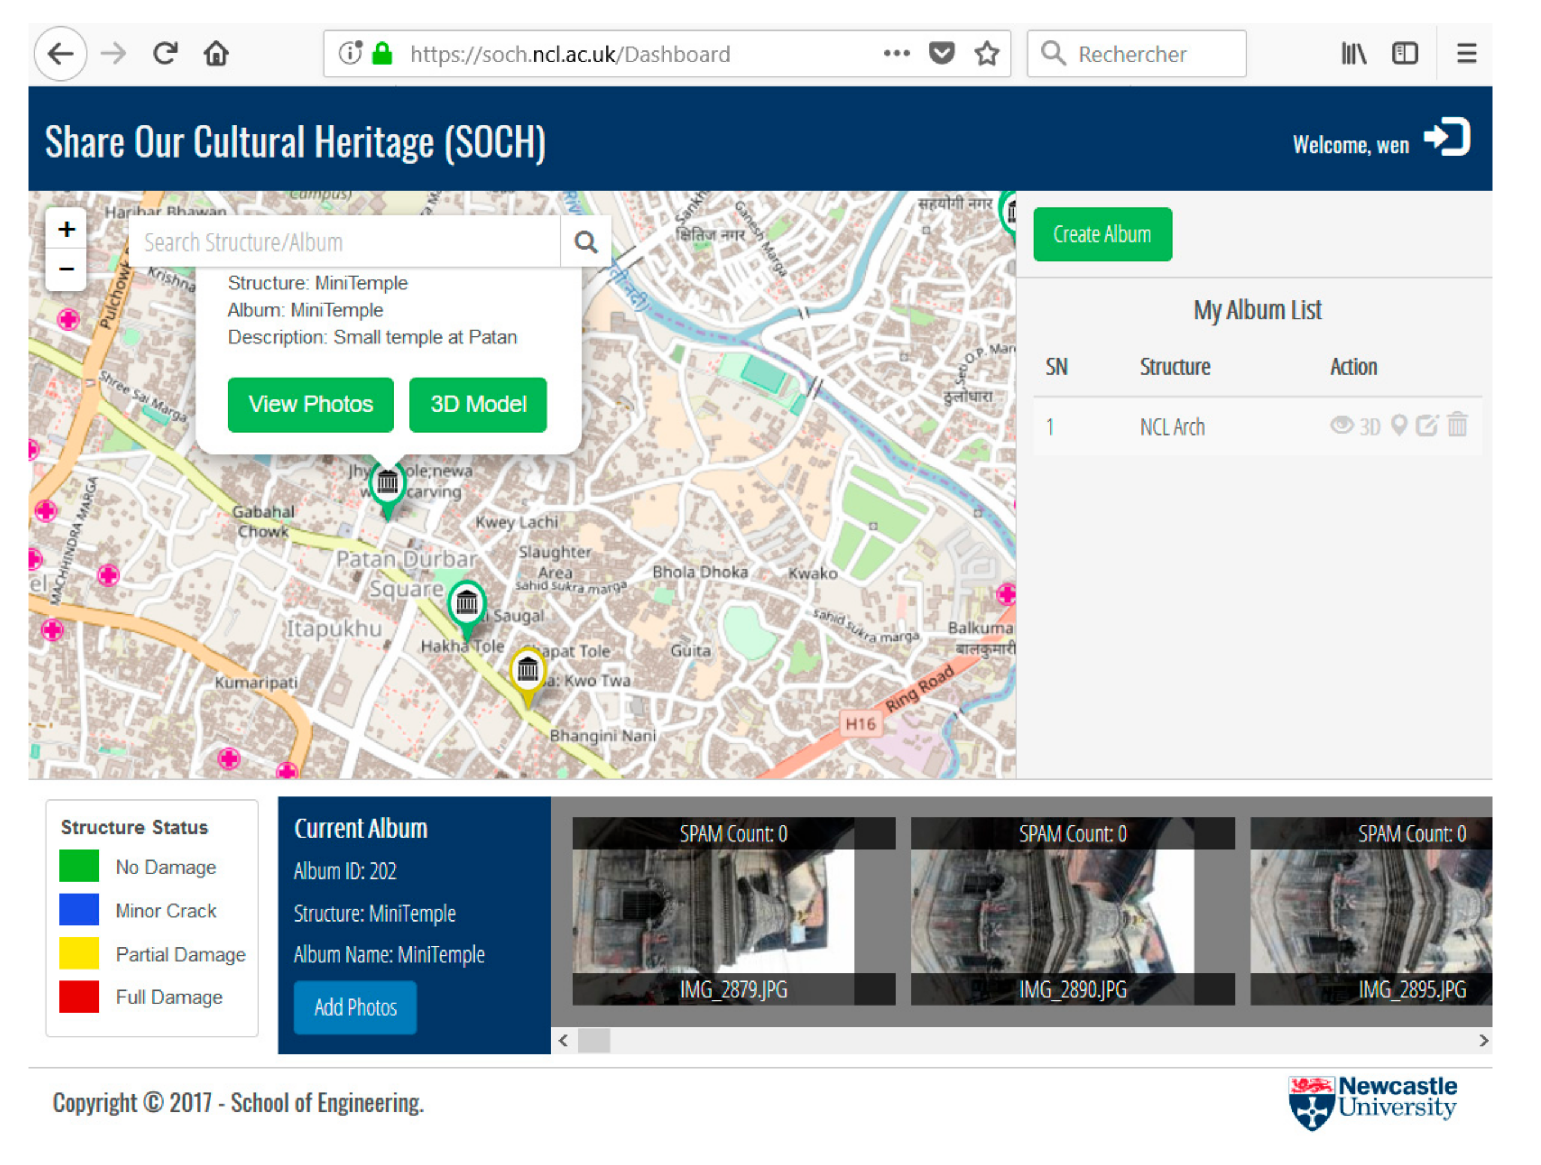Click the map search magnifier icon
The width and height of the screenshot is (1541, 1165).
click(x=585, y=243)
